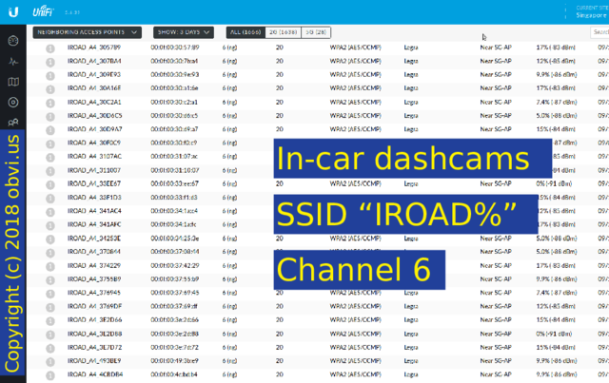Click the Ubiquiti U logo icon

(13, 12)
